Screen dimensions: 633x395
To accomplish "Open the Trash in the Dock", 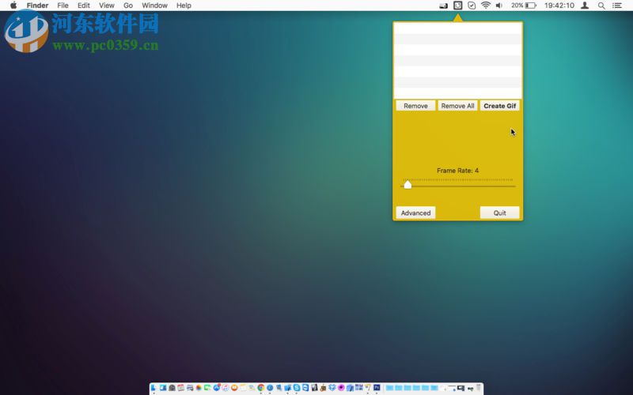I will coord(479,387).
